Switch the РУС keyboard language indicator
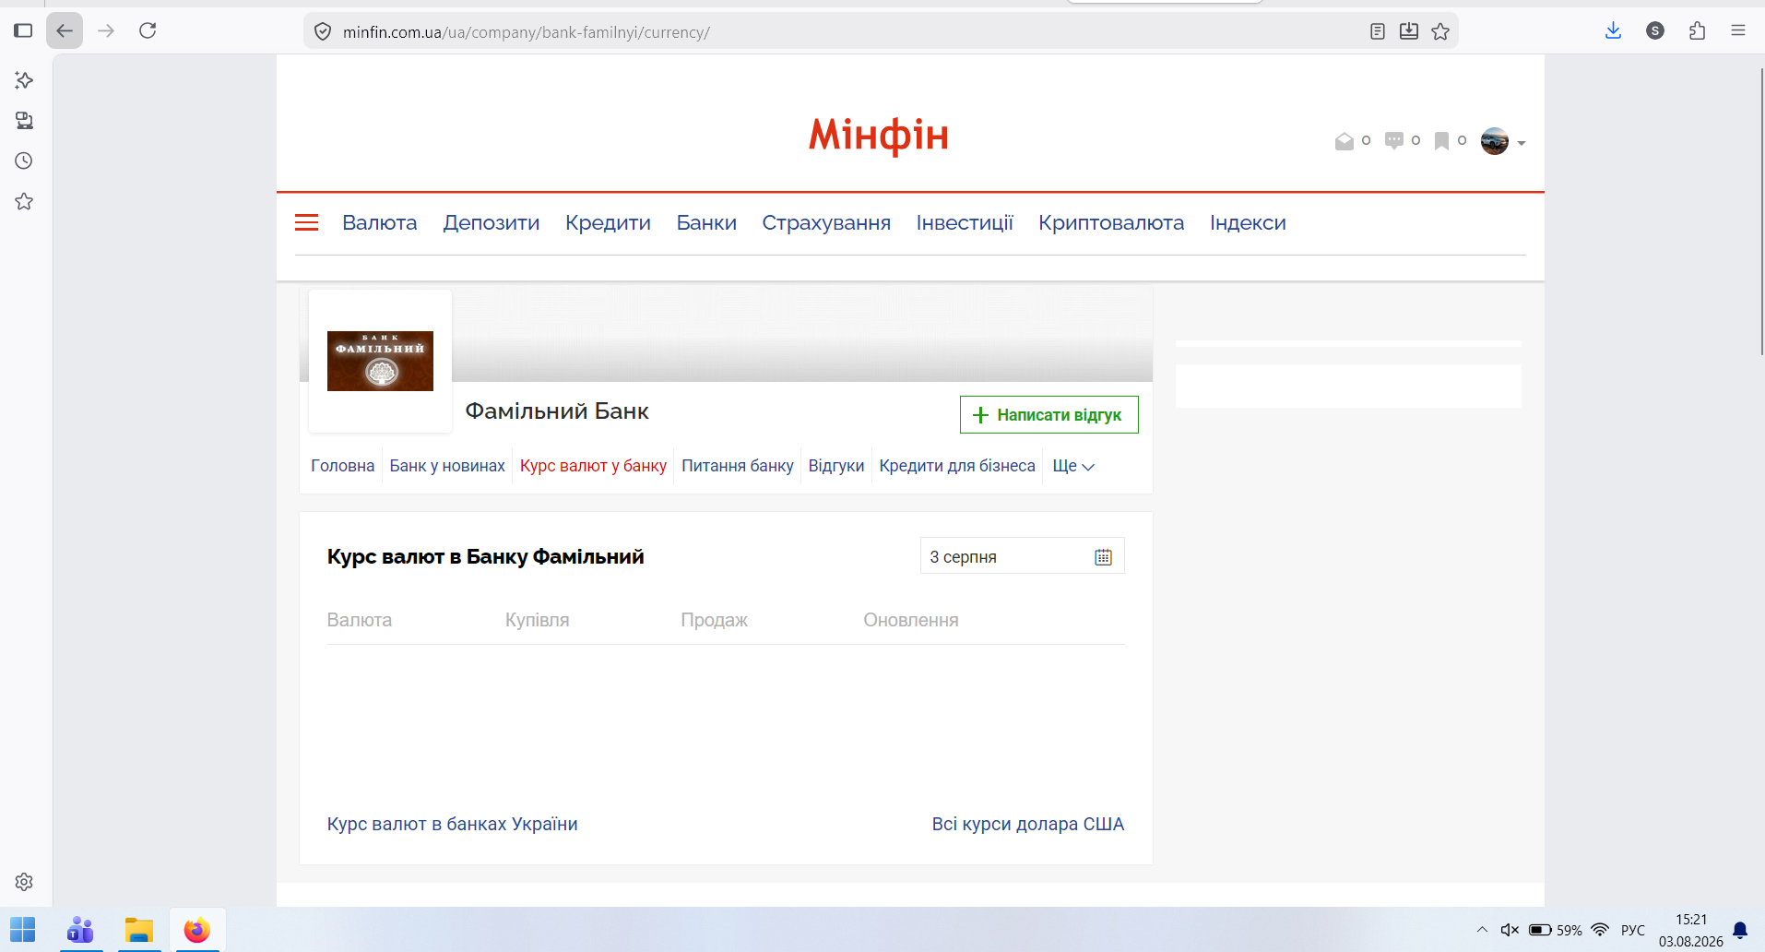 [x=1633, y=930]
